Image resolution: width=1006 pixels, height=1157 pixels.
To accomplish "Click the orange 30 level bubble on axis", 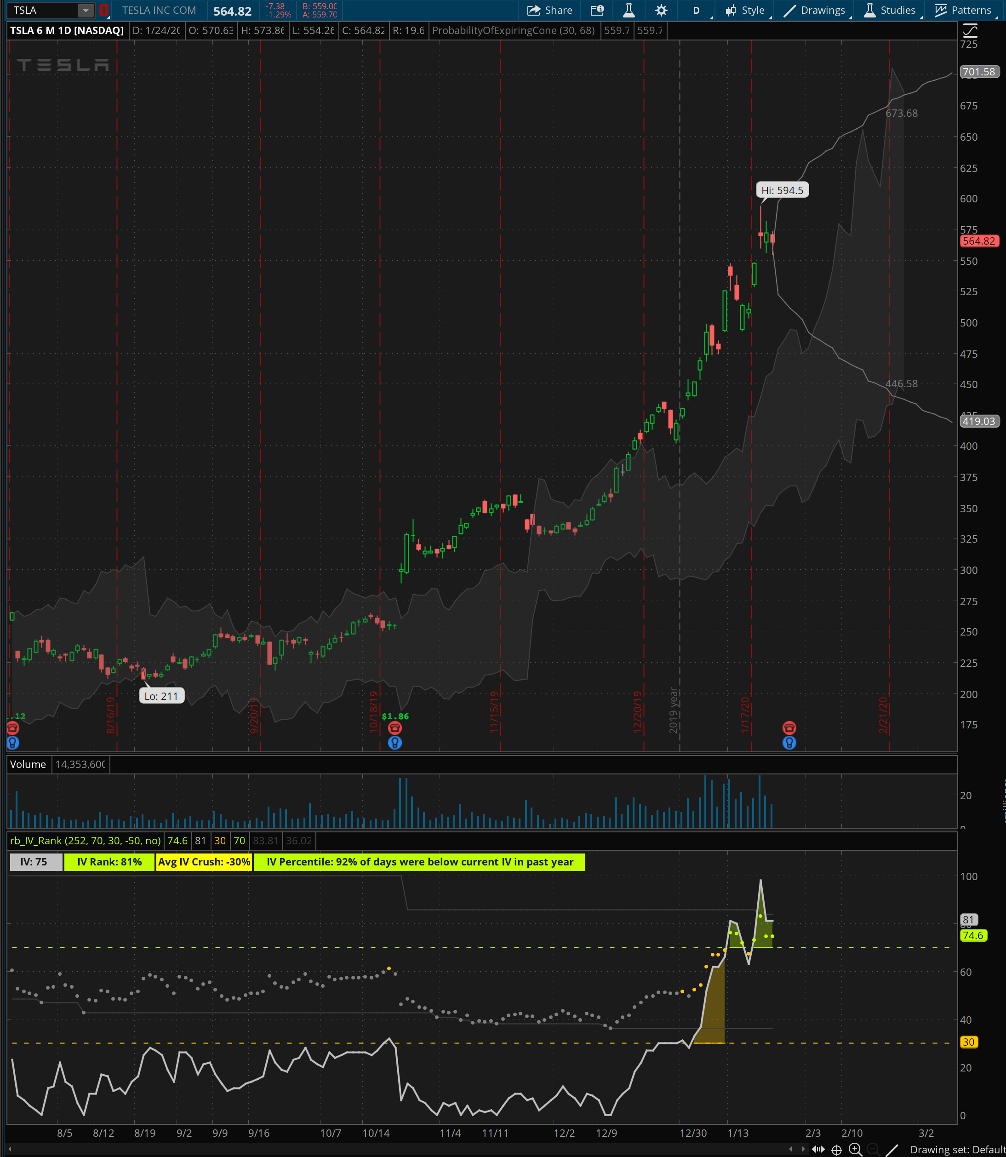I will tap(969, 1042).
